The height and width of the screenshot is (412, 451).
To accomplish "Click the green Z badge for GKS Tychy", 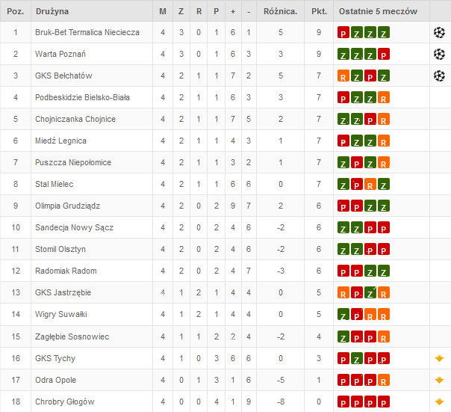I will click(x=357, y=358).
